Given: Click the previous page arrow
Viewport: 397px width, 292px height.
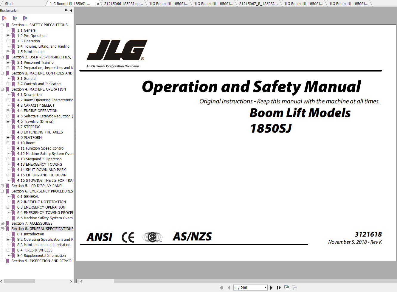Looking at the screenshot, I should point(229,288).
